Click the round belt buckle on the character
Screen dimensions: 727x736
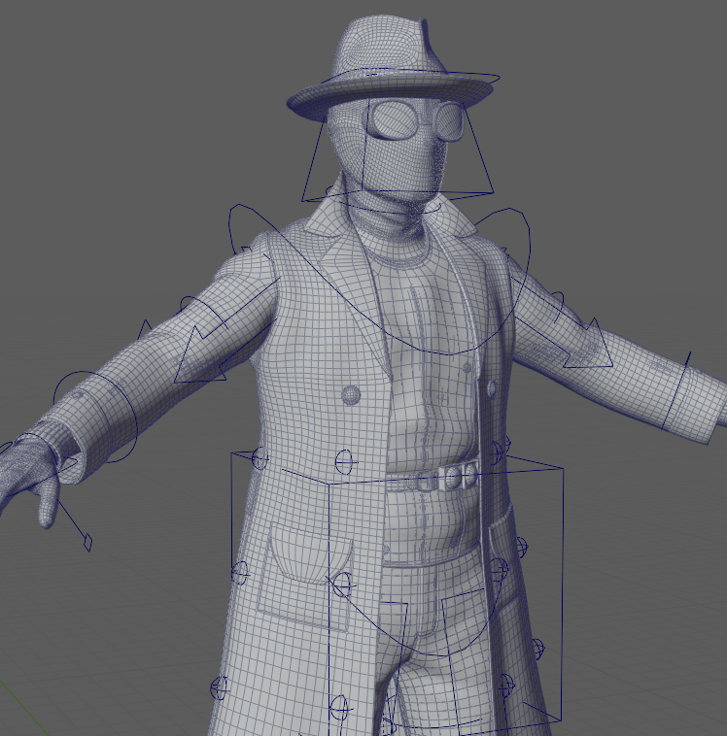(453, 477)
